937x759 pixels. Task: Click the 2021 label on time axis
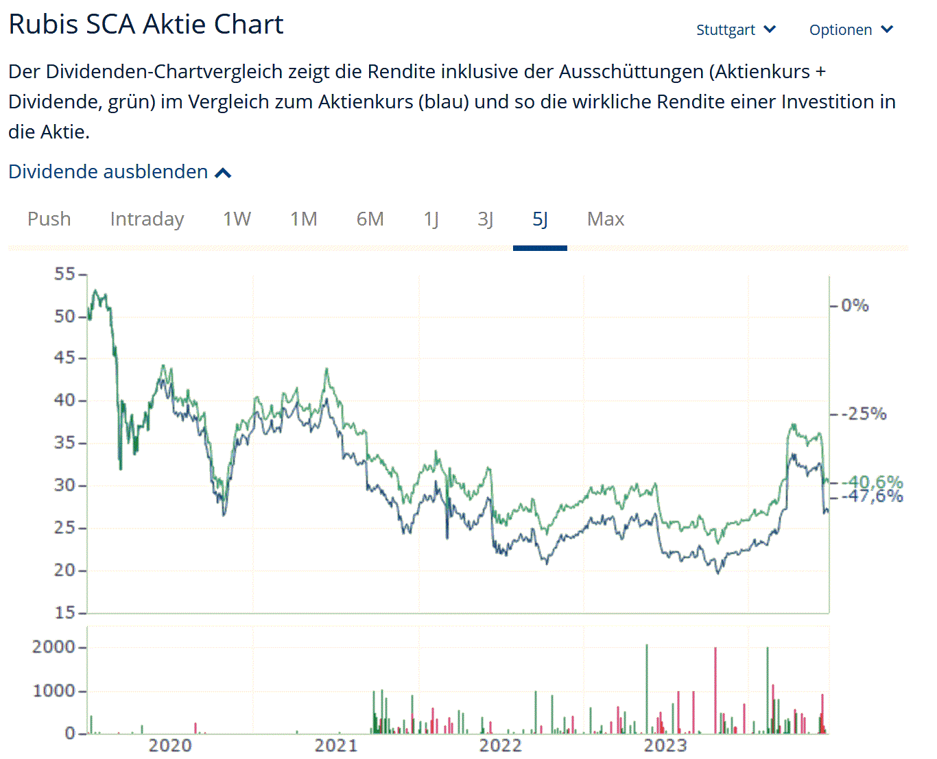pyautogui.click(x=336, y=745)
